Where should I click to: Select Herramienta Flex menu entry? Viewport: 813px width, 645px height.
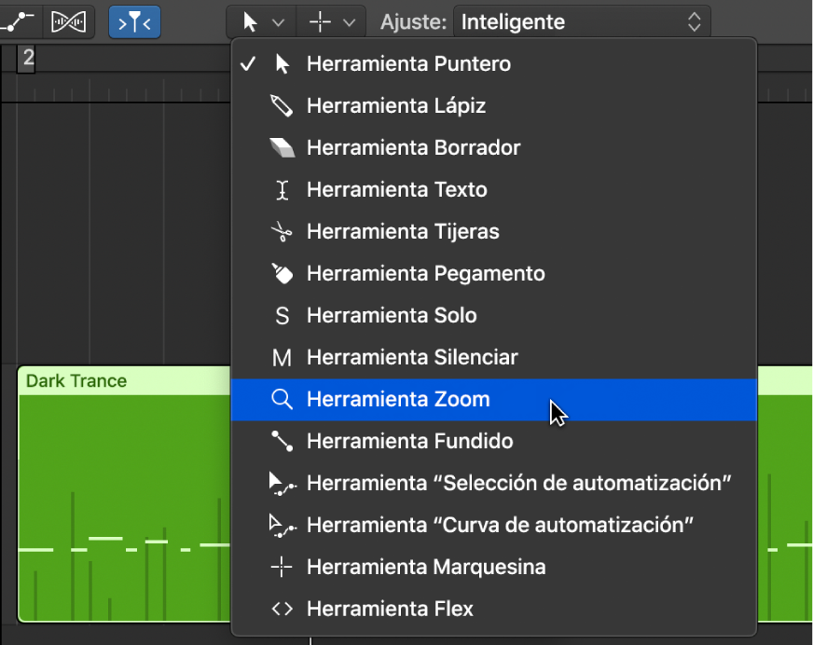click(390, 610)
